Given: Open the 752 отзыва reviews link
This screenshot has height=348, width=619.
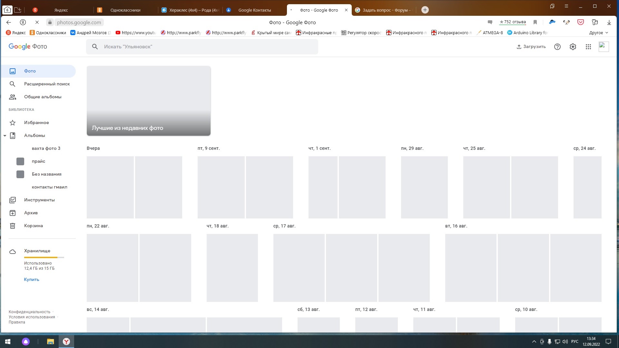Looking at the screenshot, I should [513, 22].
